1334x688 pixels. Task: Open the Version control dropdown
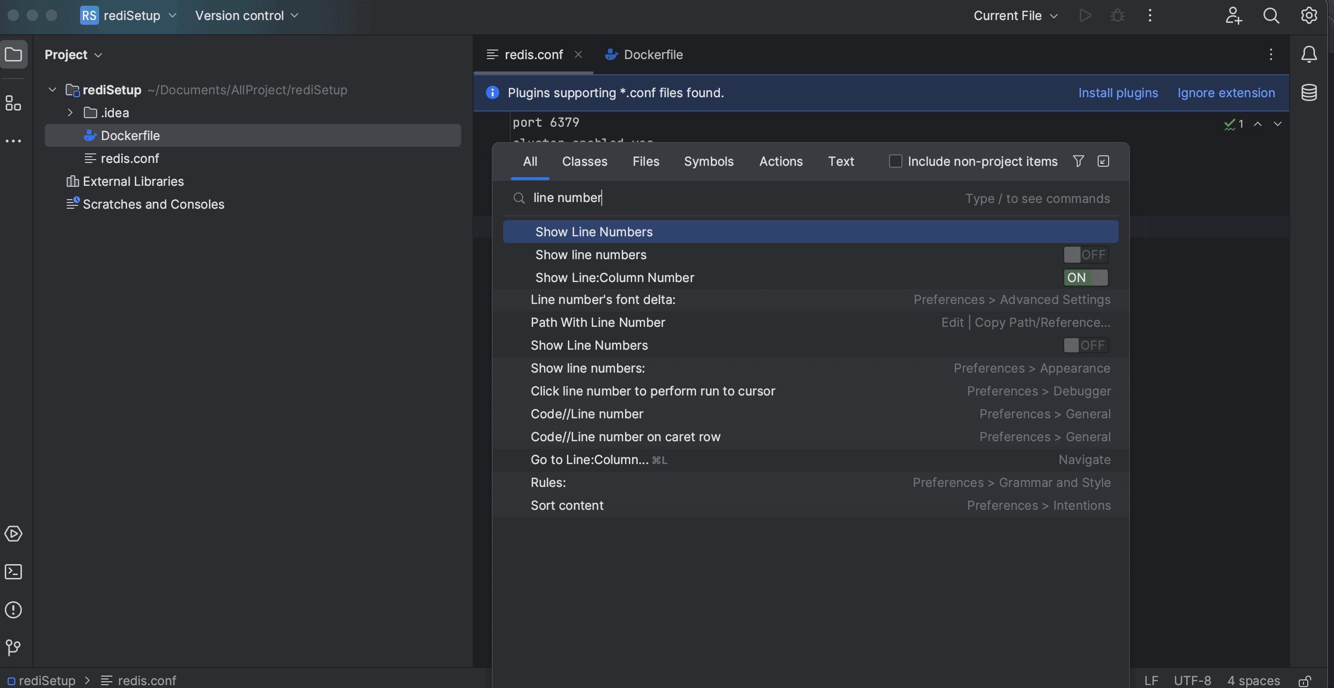(246, 16)
